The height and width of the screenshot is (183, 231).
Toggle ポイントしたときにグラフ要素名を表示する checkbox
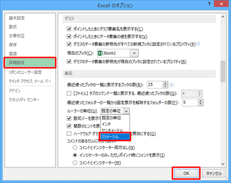coord(69,29)
